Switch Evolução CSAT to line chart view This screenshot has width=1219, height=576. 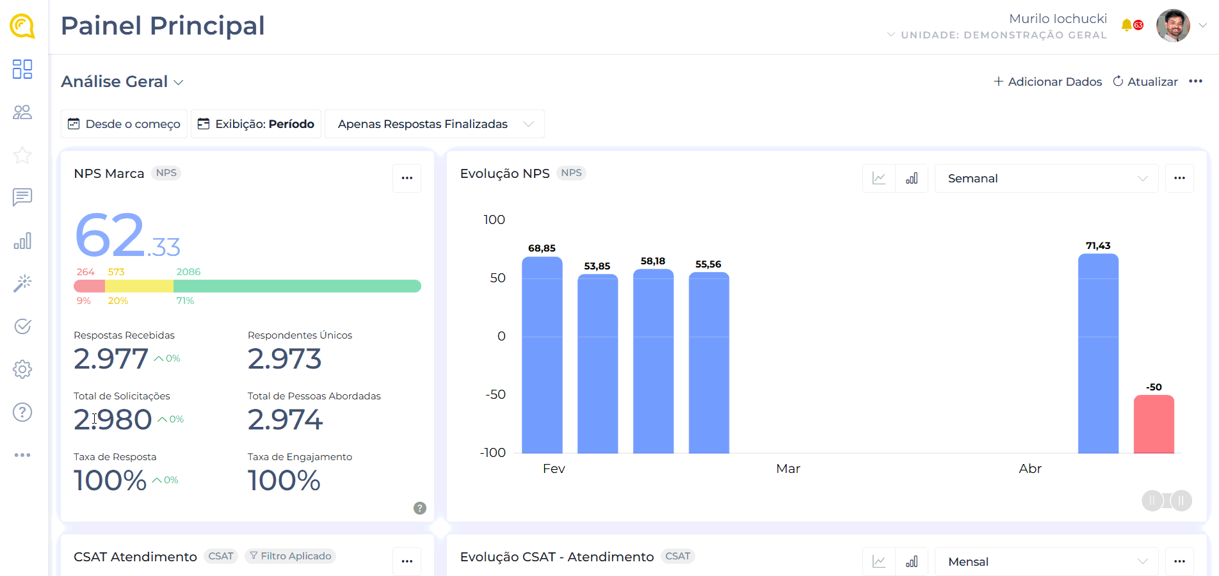pyautogui.click(x=879, y=562)
